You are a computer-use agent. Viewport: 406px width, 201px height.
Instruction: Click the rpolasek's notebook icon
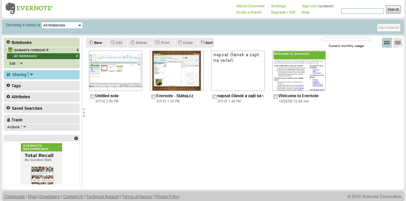point(10,50)
